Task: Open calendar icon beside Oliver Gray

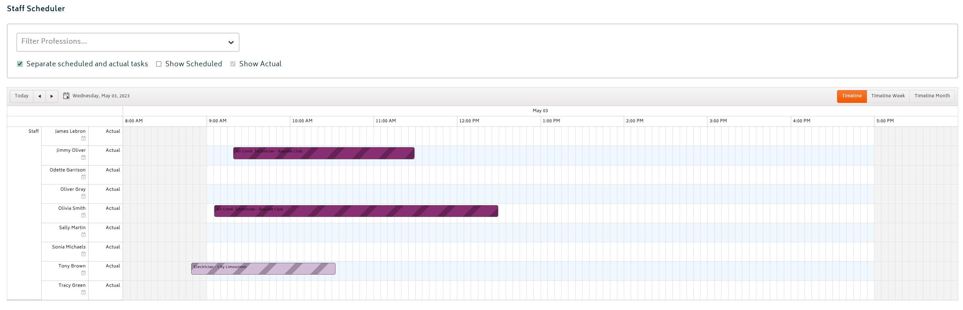Action: click(83, 197)
